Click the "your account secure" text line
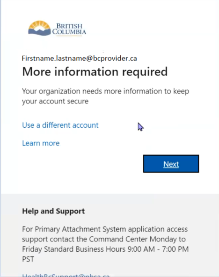This screenshot has width=219, height=277. (x=55, y=102)
